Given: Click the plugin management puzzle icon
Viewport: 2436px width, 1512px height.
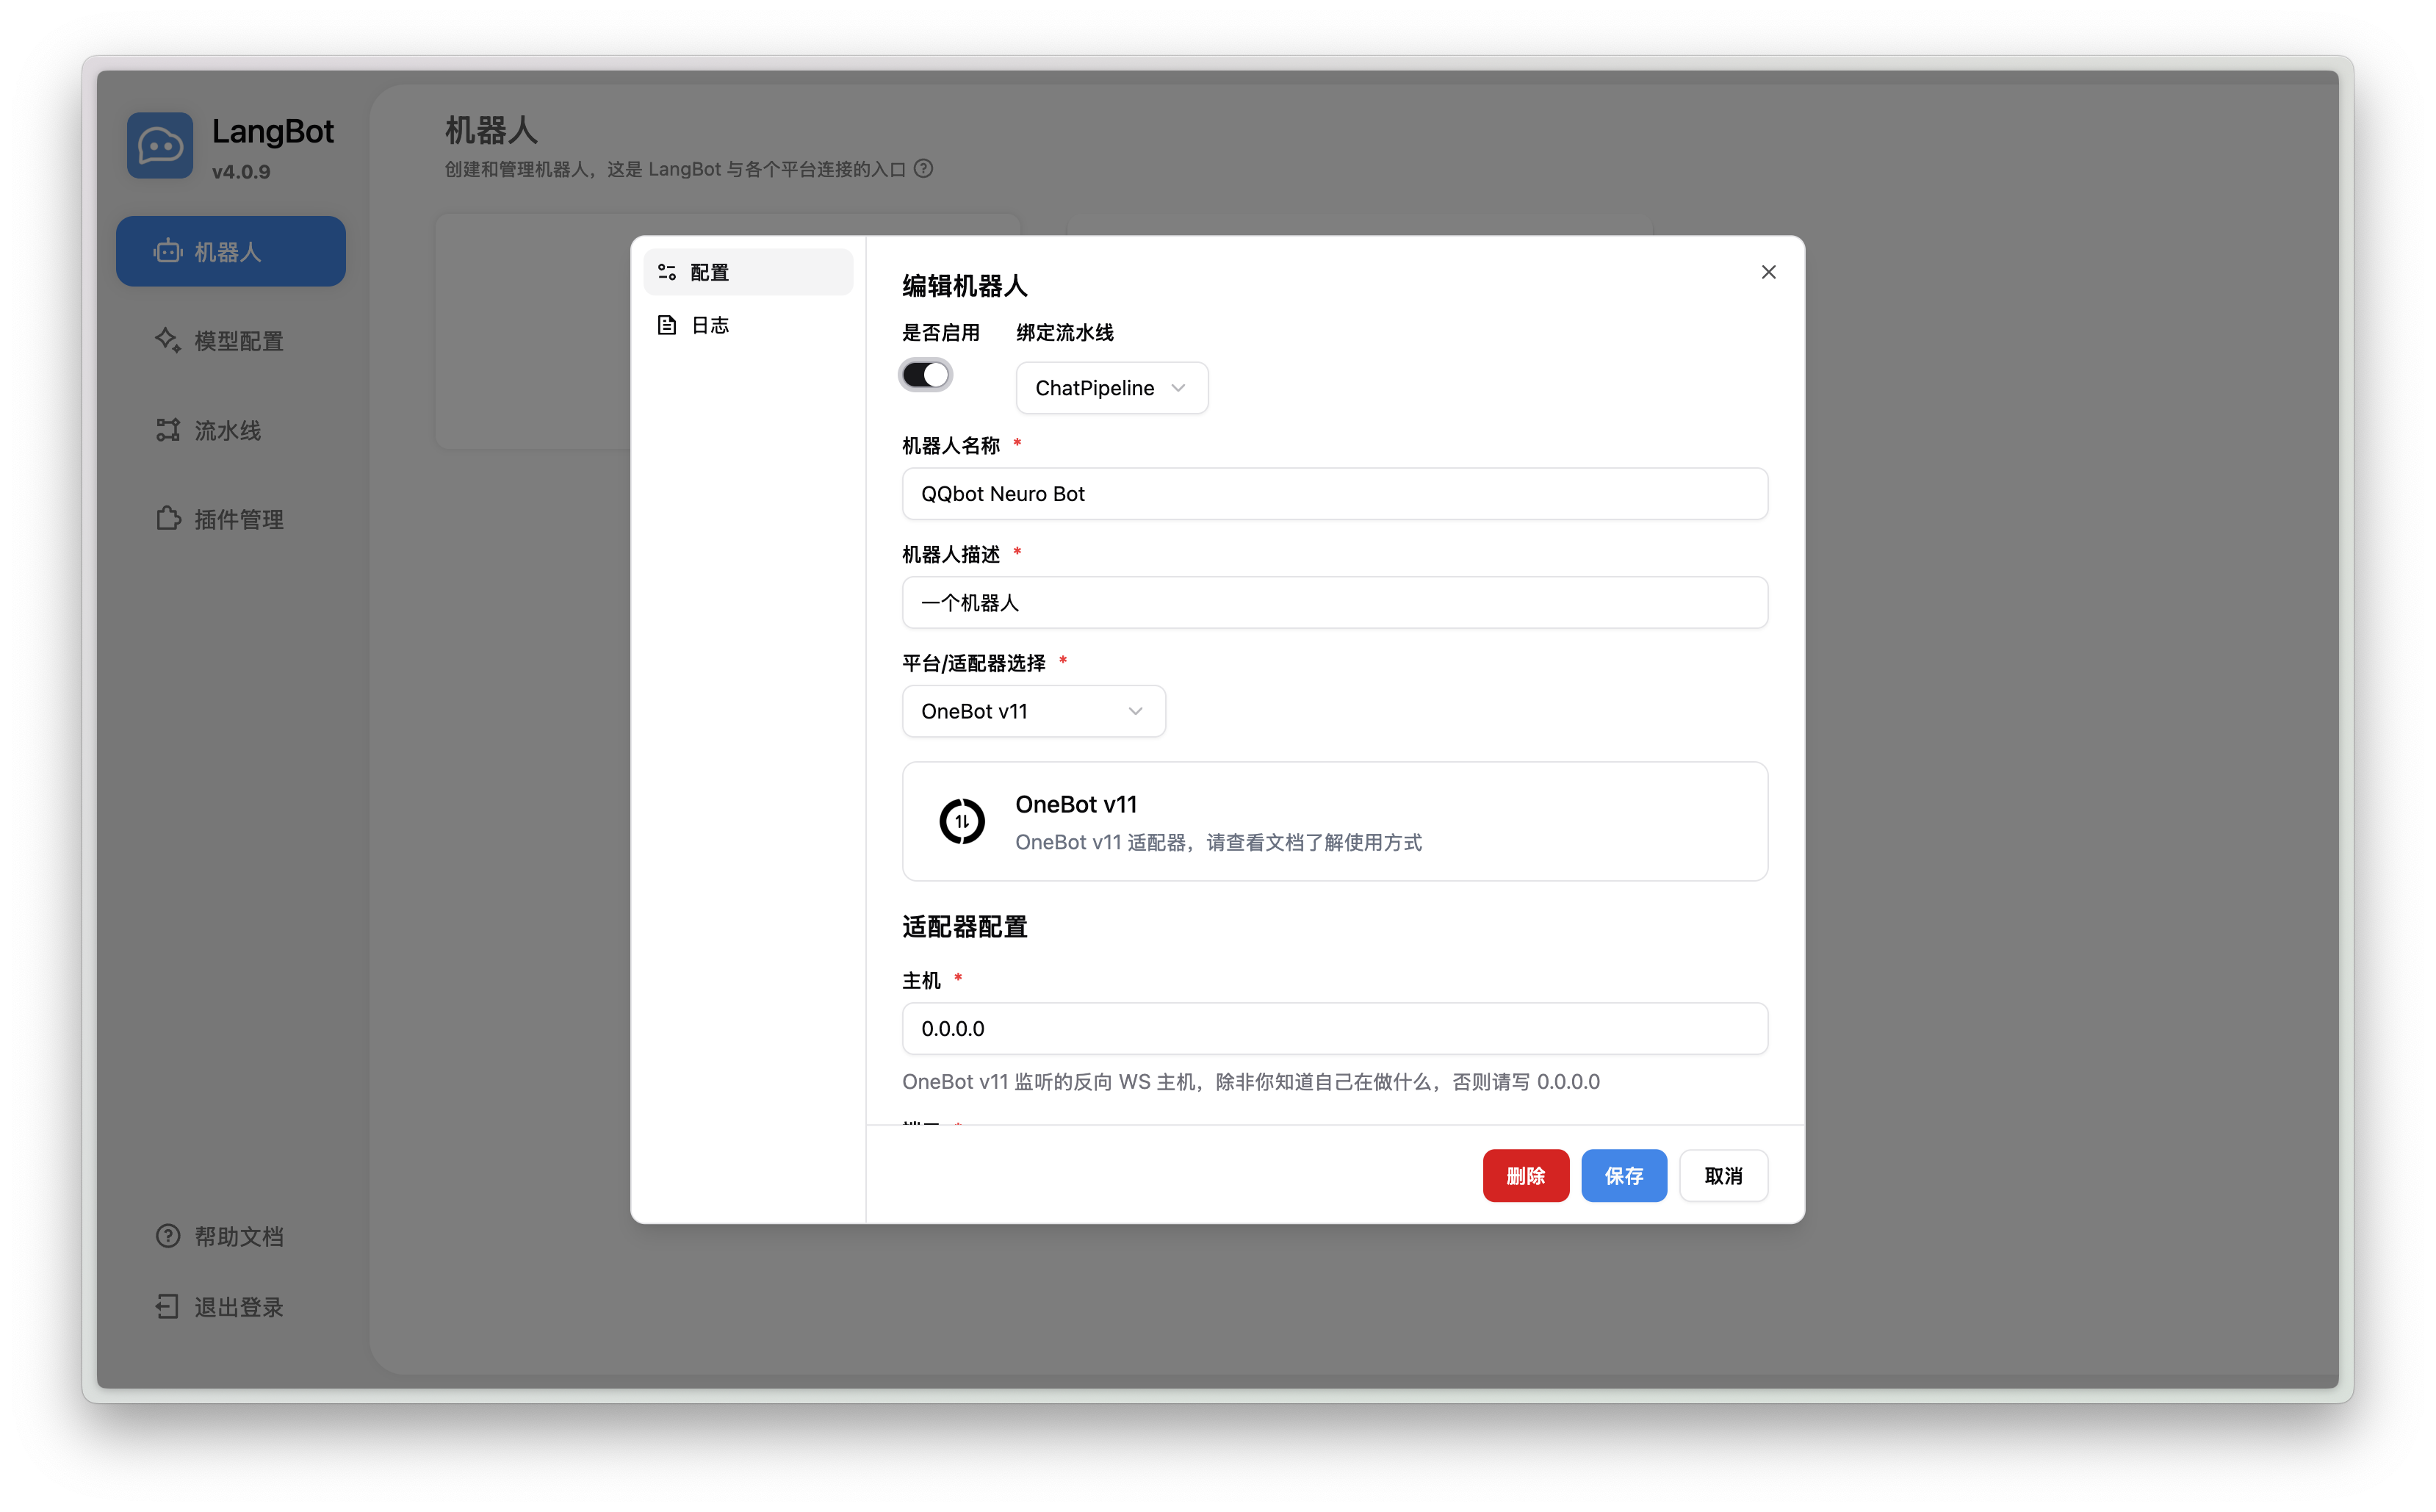Looking at the screenshot, I should [x=167, y=519].
